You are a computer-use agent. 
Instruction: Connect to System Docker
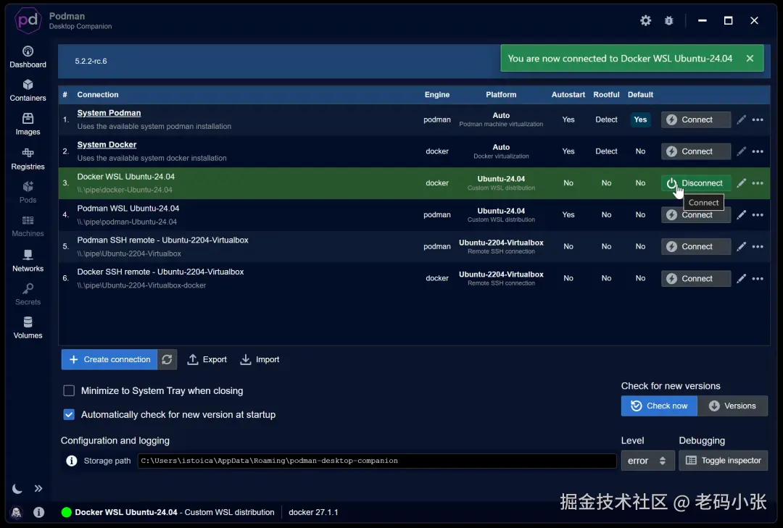pos(695,151)
